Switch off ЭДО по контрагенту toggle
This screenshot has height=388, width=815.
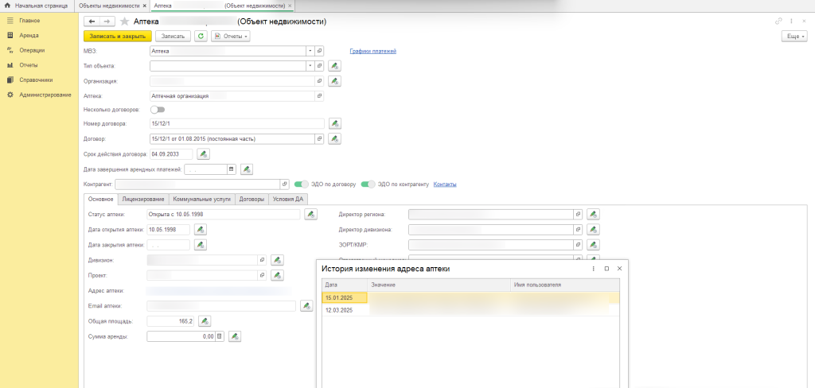pyautogui.click(x=367, y=184)
